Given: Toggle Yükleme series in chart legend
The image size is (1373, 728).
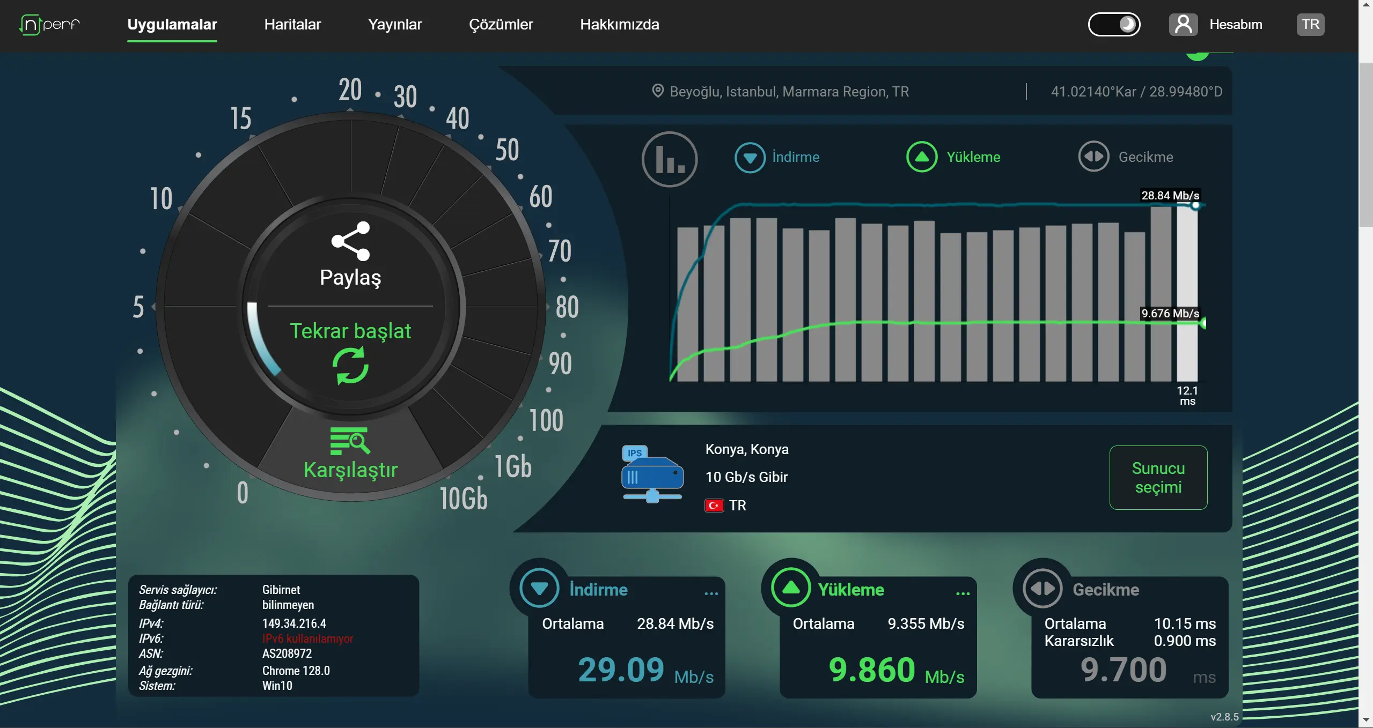Looking at the screenshot, I should tap(922, 157).
